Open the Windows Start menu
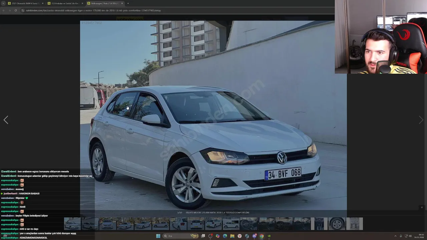The height and width of the screenshot is (240, 427). coord(158,236)
